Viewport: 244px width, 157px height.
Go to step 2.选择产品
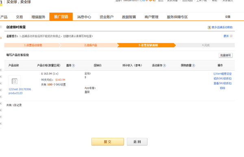pyautogui.click(x=91, y=45)
